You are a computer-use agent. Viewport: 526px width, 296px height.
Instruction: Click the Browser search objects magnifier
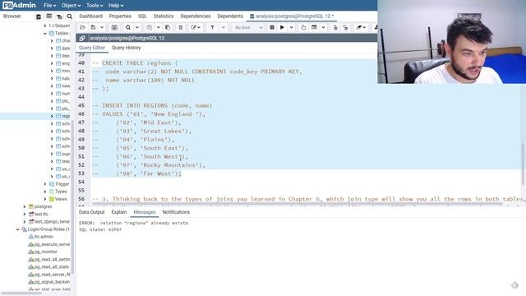69,16
